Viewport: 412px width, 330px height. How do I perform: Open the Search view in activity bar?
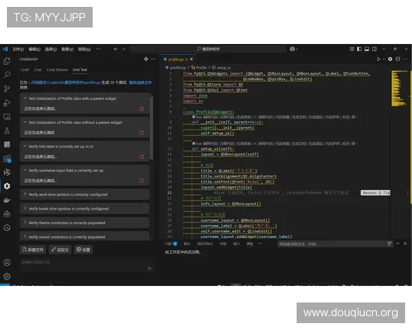pos(7,74)
